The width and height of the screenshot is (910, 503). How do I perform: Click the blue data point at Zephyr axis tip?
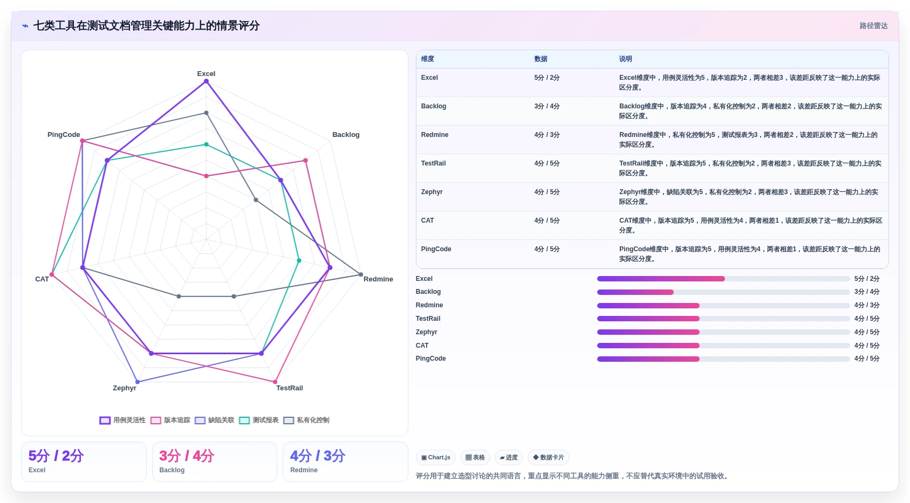click(138, 382)
